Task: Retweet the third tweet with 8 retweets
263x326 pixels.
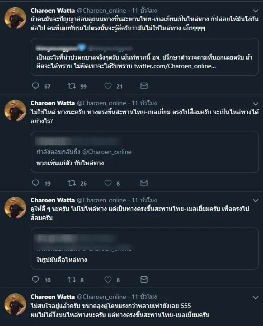Action: (72, 279)
